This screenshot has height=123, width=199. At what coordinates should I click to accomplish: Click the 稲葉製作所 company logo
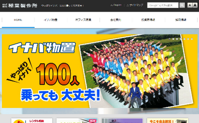point(20,6)
